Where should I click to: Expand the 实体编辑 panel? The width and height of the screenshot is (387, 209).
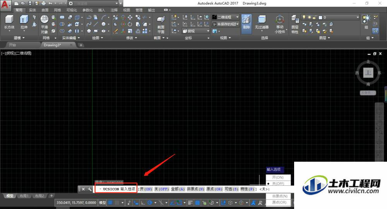tap(71, 38)
